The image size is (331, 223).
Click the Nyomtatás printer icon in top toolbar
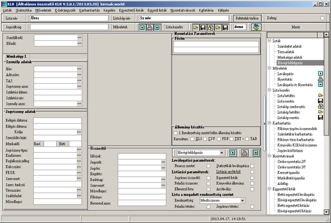(150, 27)
